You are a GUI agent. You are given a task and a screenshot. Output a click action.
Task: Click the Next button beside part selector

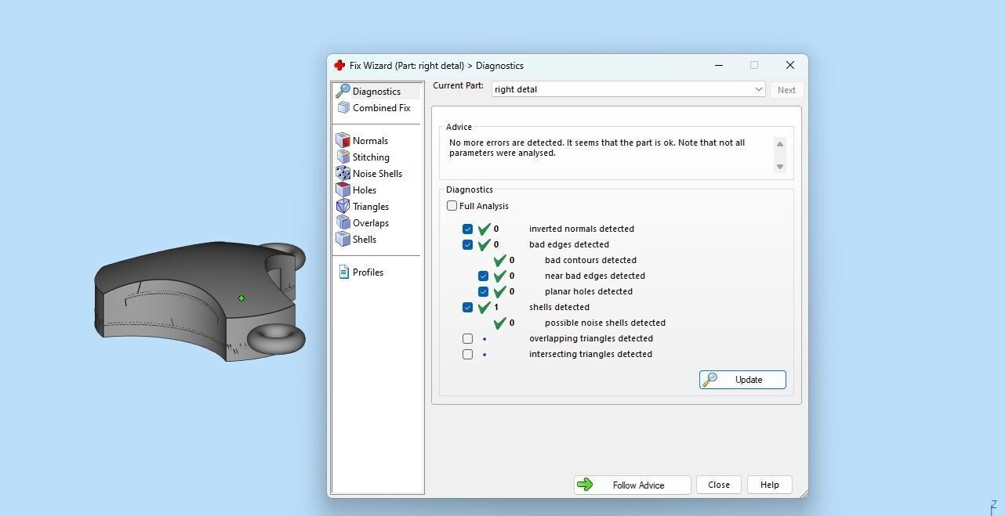(x=786, y=90)
